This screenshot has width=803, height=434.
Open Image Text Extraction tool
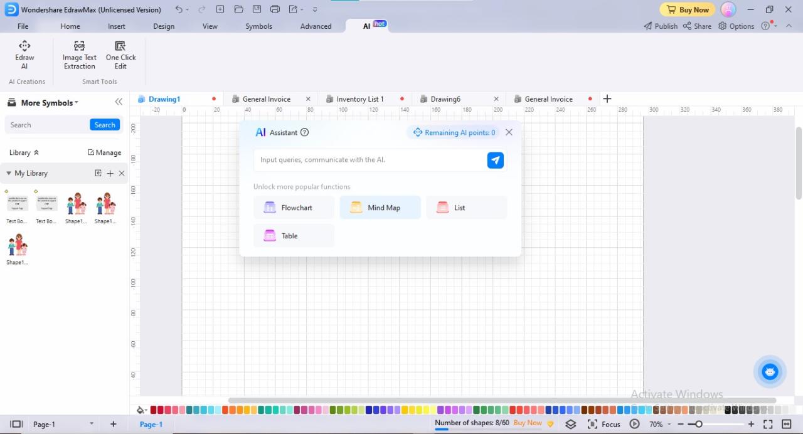click(79, 53)
